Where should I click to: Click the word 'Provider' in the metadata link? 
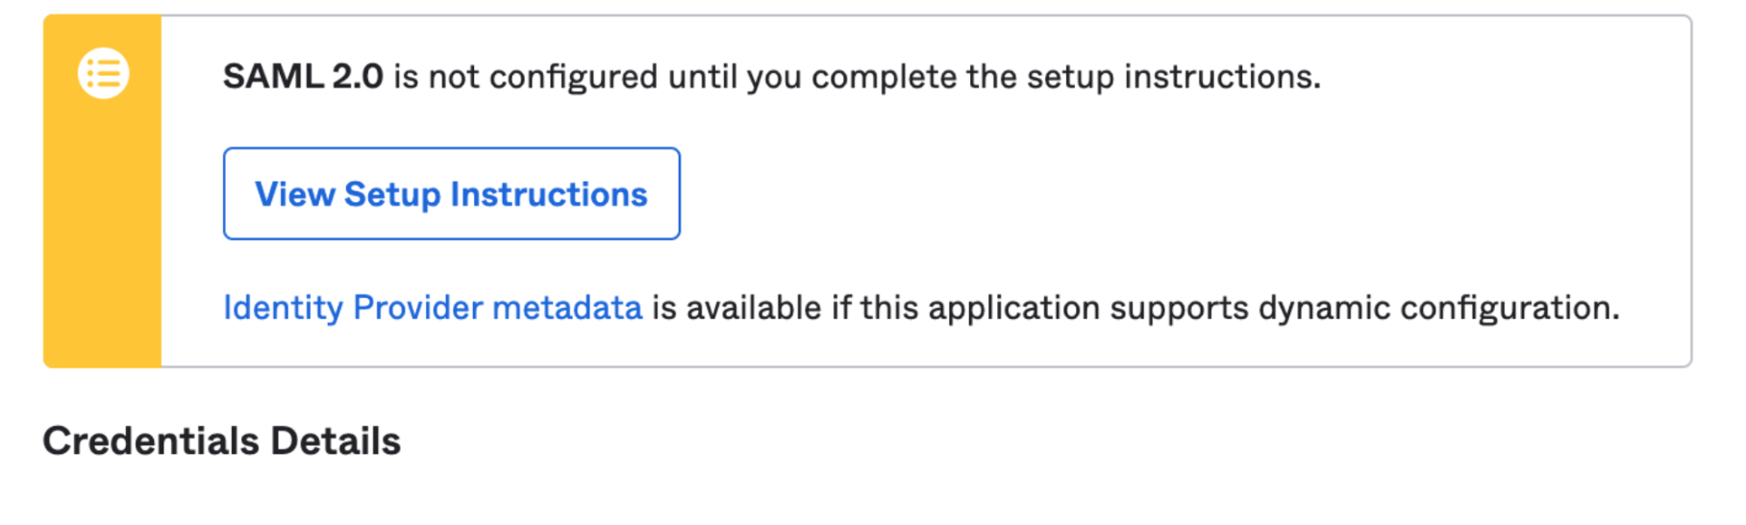point(418,308)
